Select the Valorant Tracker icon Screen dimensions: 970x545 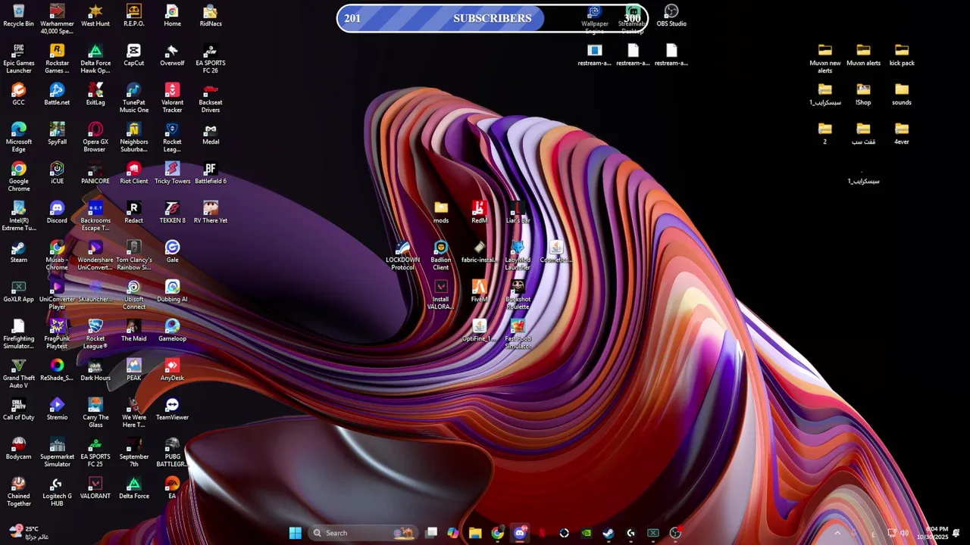point(172,98)
